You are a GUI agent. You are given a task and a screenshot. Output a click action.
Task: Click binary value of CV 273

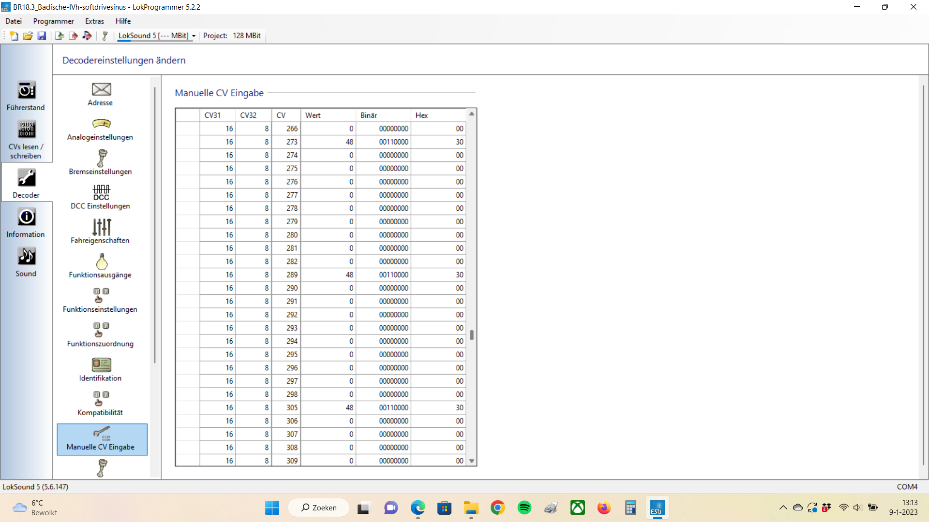[x=383, y=142]
